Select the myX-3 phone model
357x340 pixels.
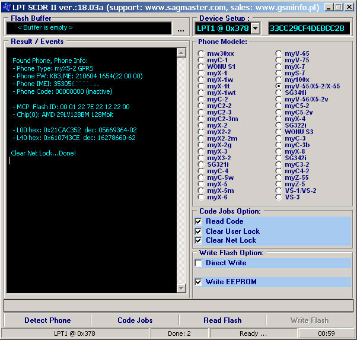coord(201,151)
